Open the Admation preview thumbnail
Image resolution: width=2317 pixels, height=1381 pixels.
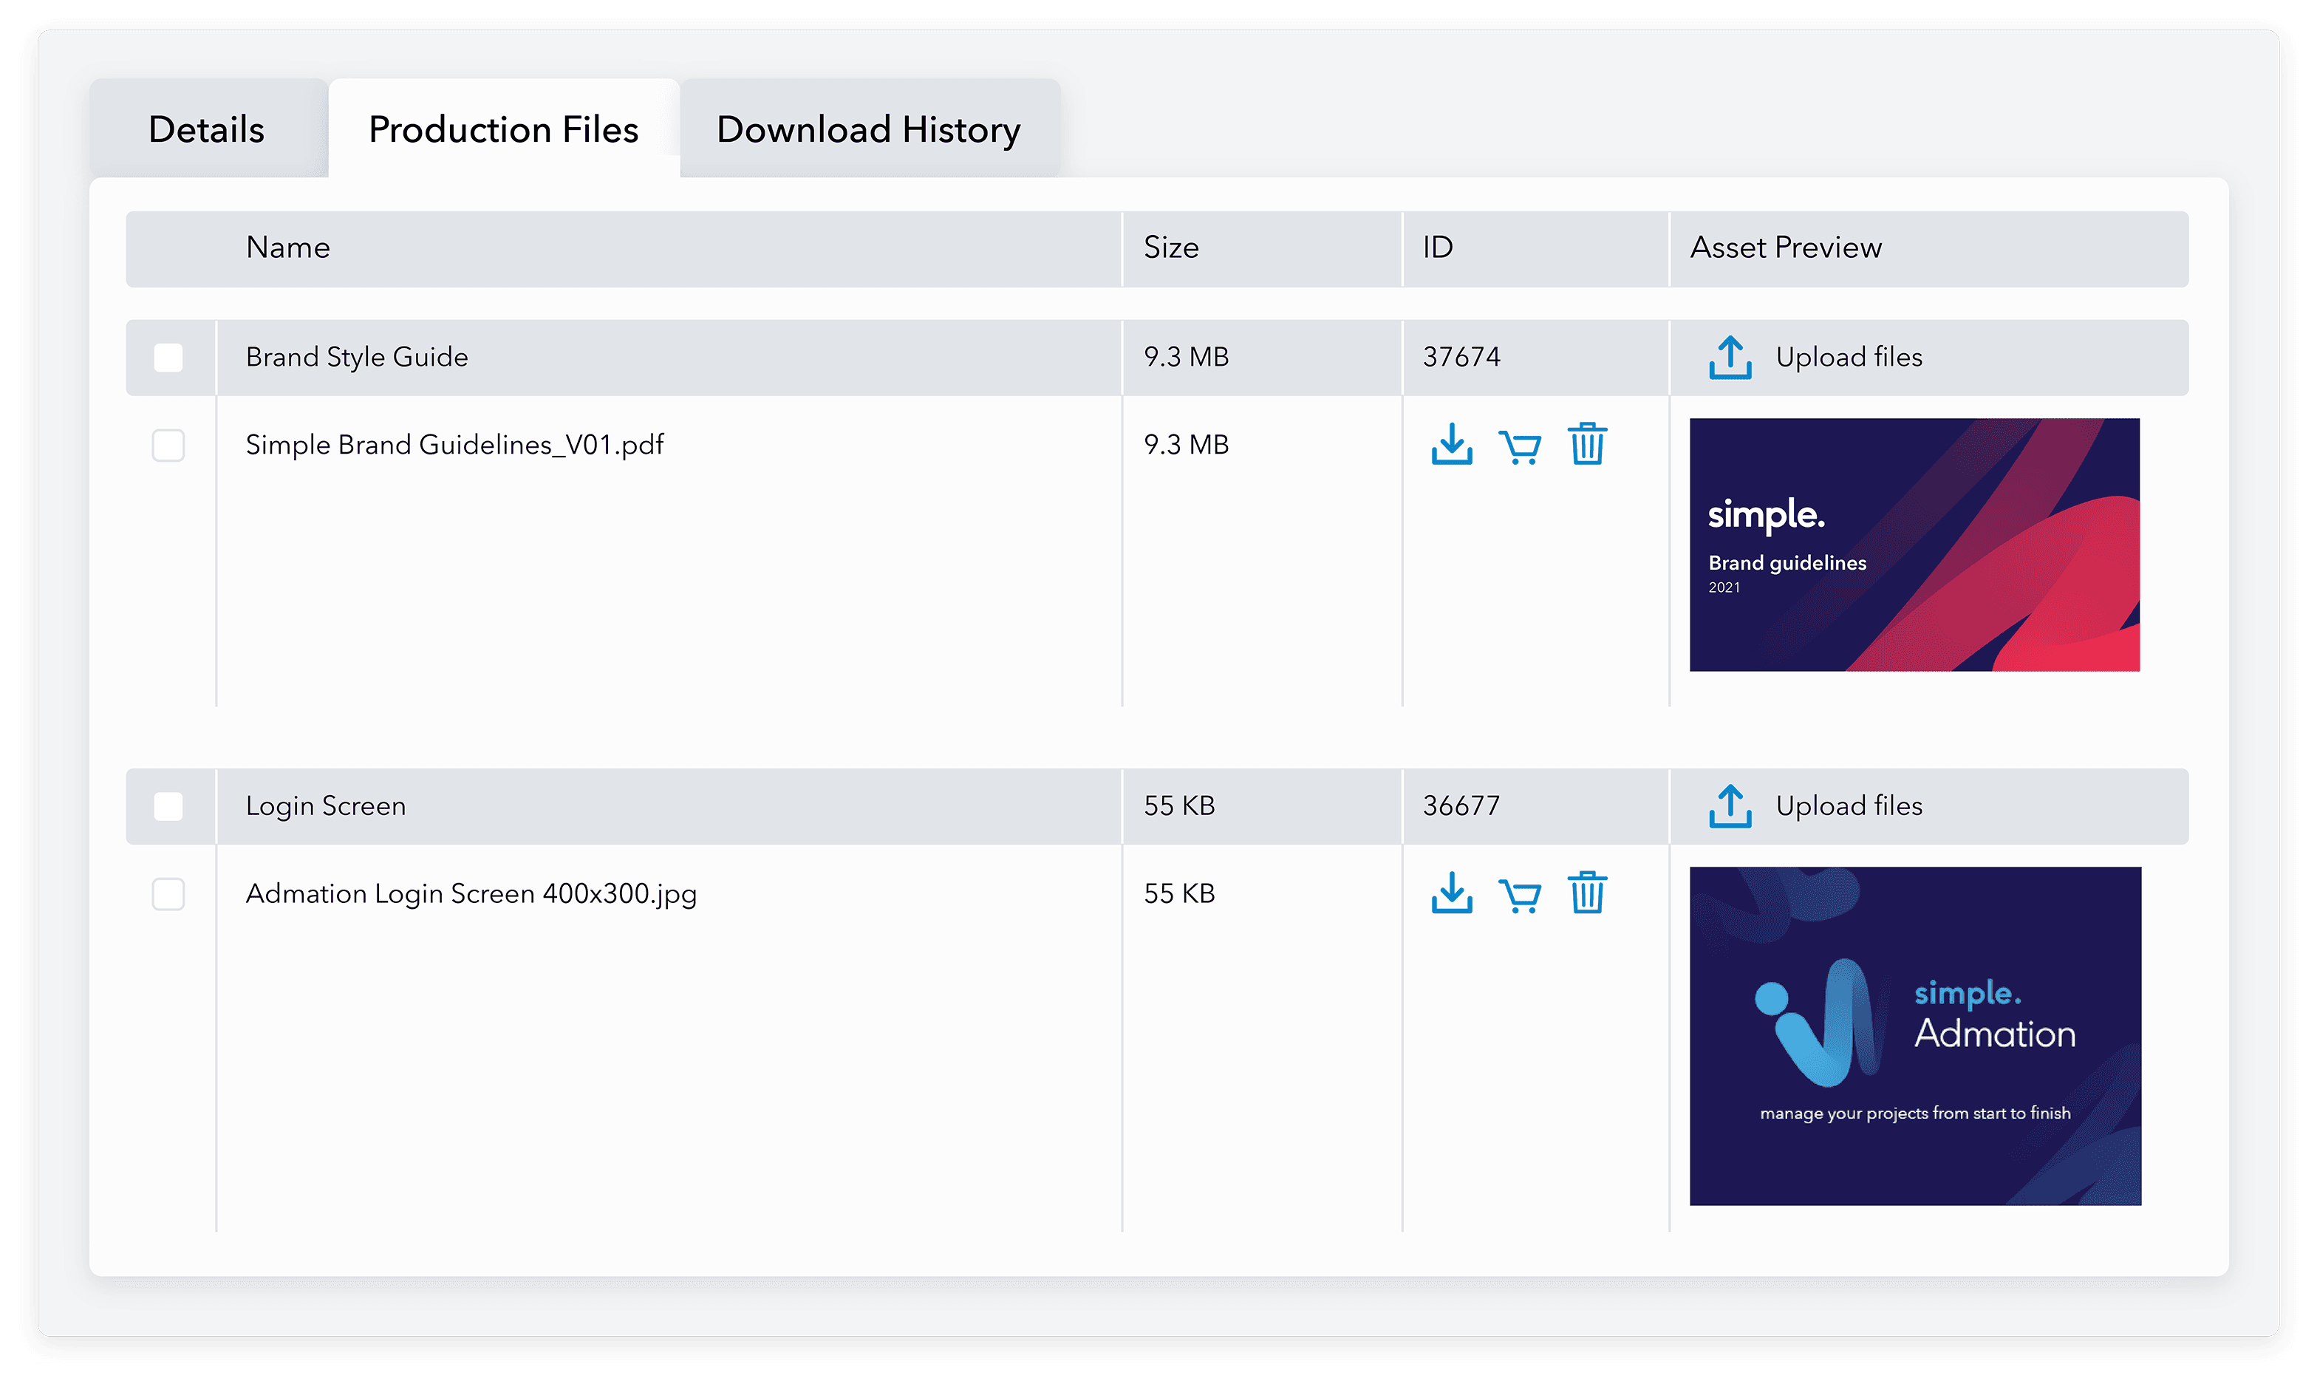click(x=1915, y=1034)
